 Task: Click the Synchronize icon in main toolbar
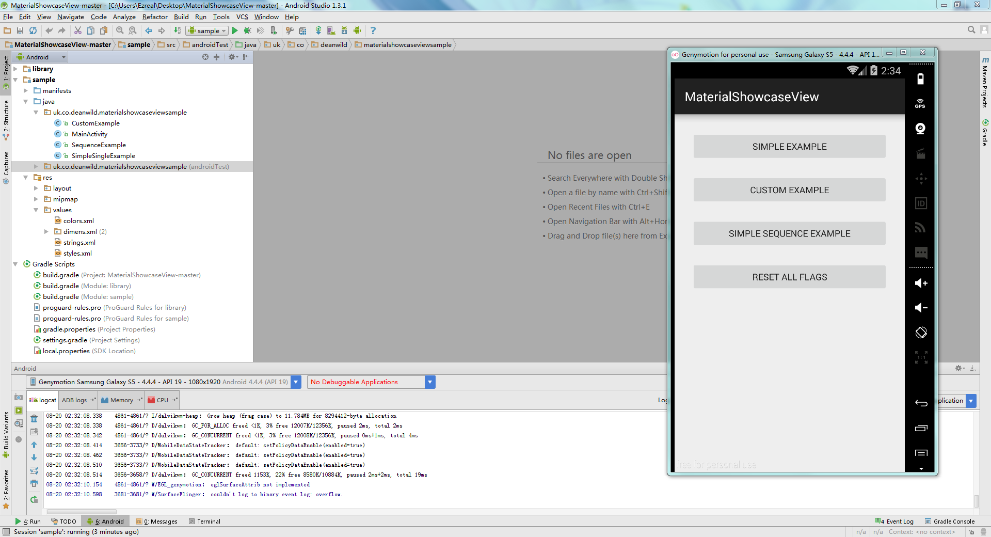[x=33, y=30]
